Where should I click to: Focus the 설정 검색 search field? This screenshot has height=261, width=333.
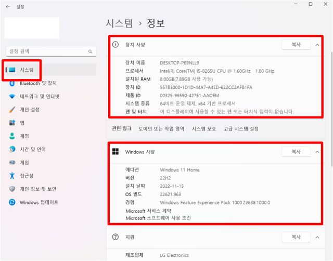[51, 51]
